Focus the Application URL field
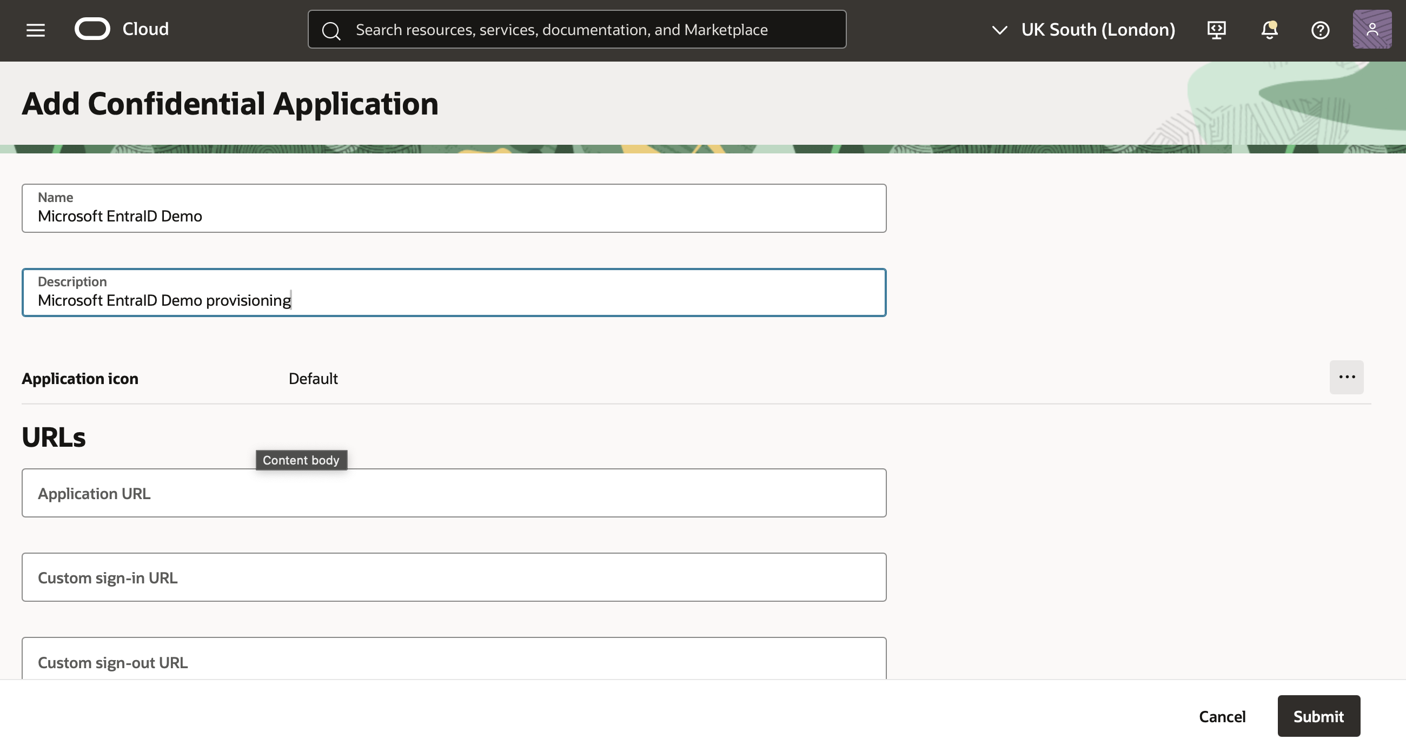 pyautogui.click(x=453, y=493)
